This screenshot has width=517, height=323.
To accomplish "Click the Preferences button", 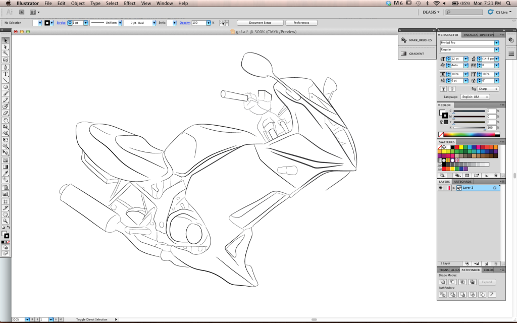I will 301,23.
